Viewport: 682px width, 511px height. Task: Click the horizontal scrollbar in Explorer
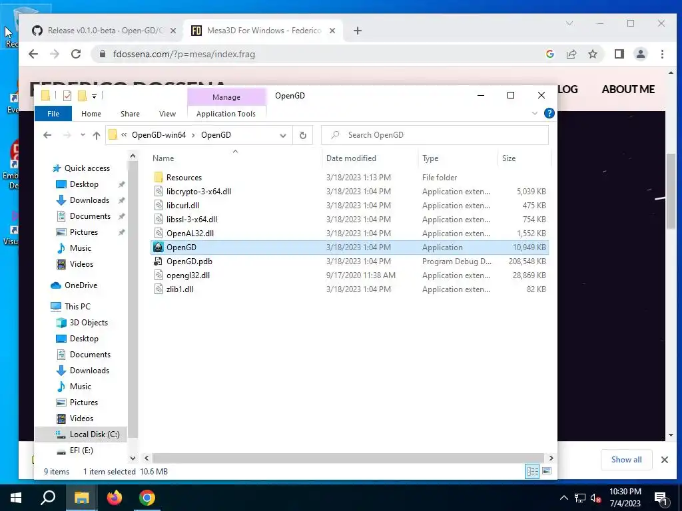[348, 458]
